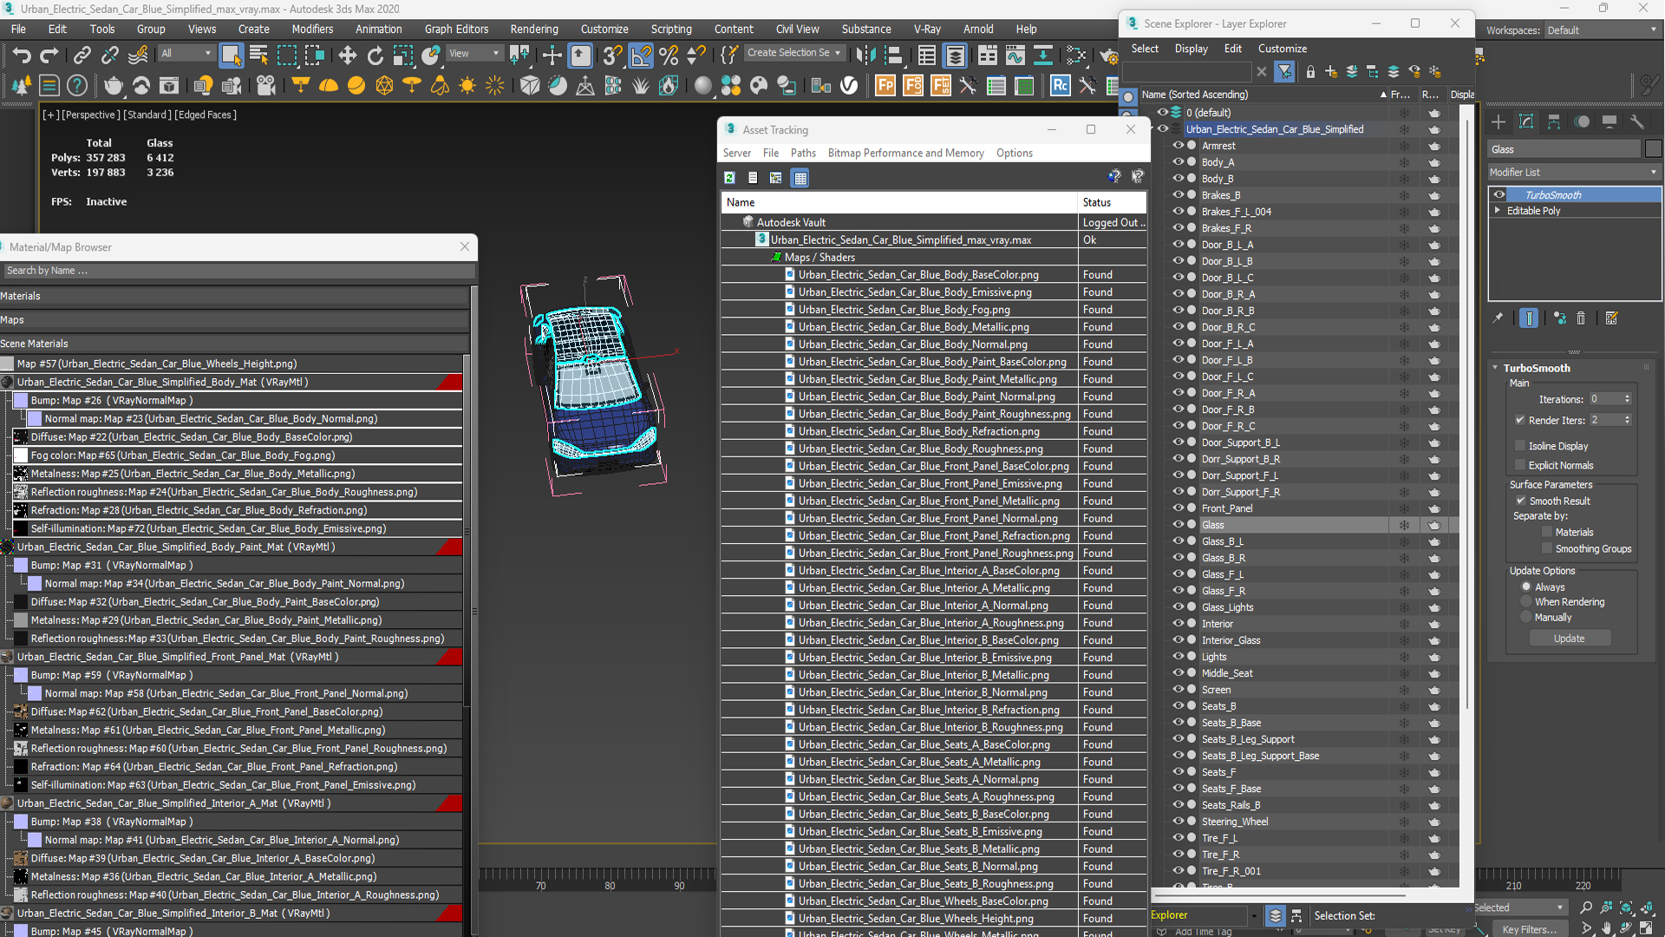1665x937 pixels.
Task: Click the Mirror tool icon
Action: click(x=865, y=56)
